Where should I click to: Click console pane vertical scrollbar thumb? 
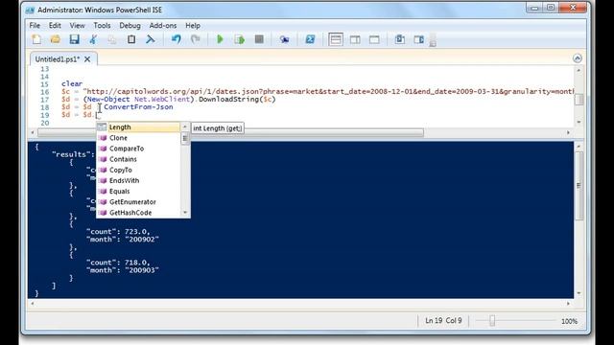point(579,185)
